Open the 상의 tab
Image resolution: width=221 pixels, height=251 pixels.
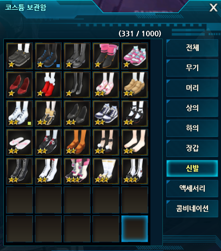pos(192,108)
